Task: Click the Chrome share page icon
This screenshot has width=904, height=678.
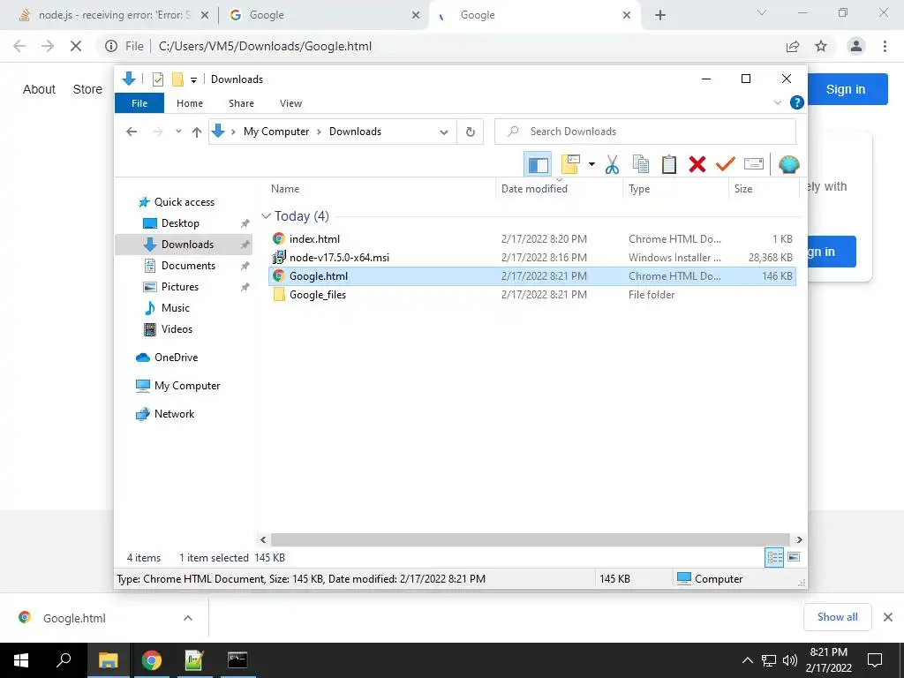Action: (793, 46)
